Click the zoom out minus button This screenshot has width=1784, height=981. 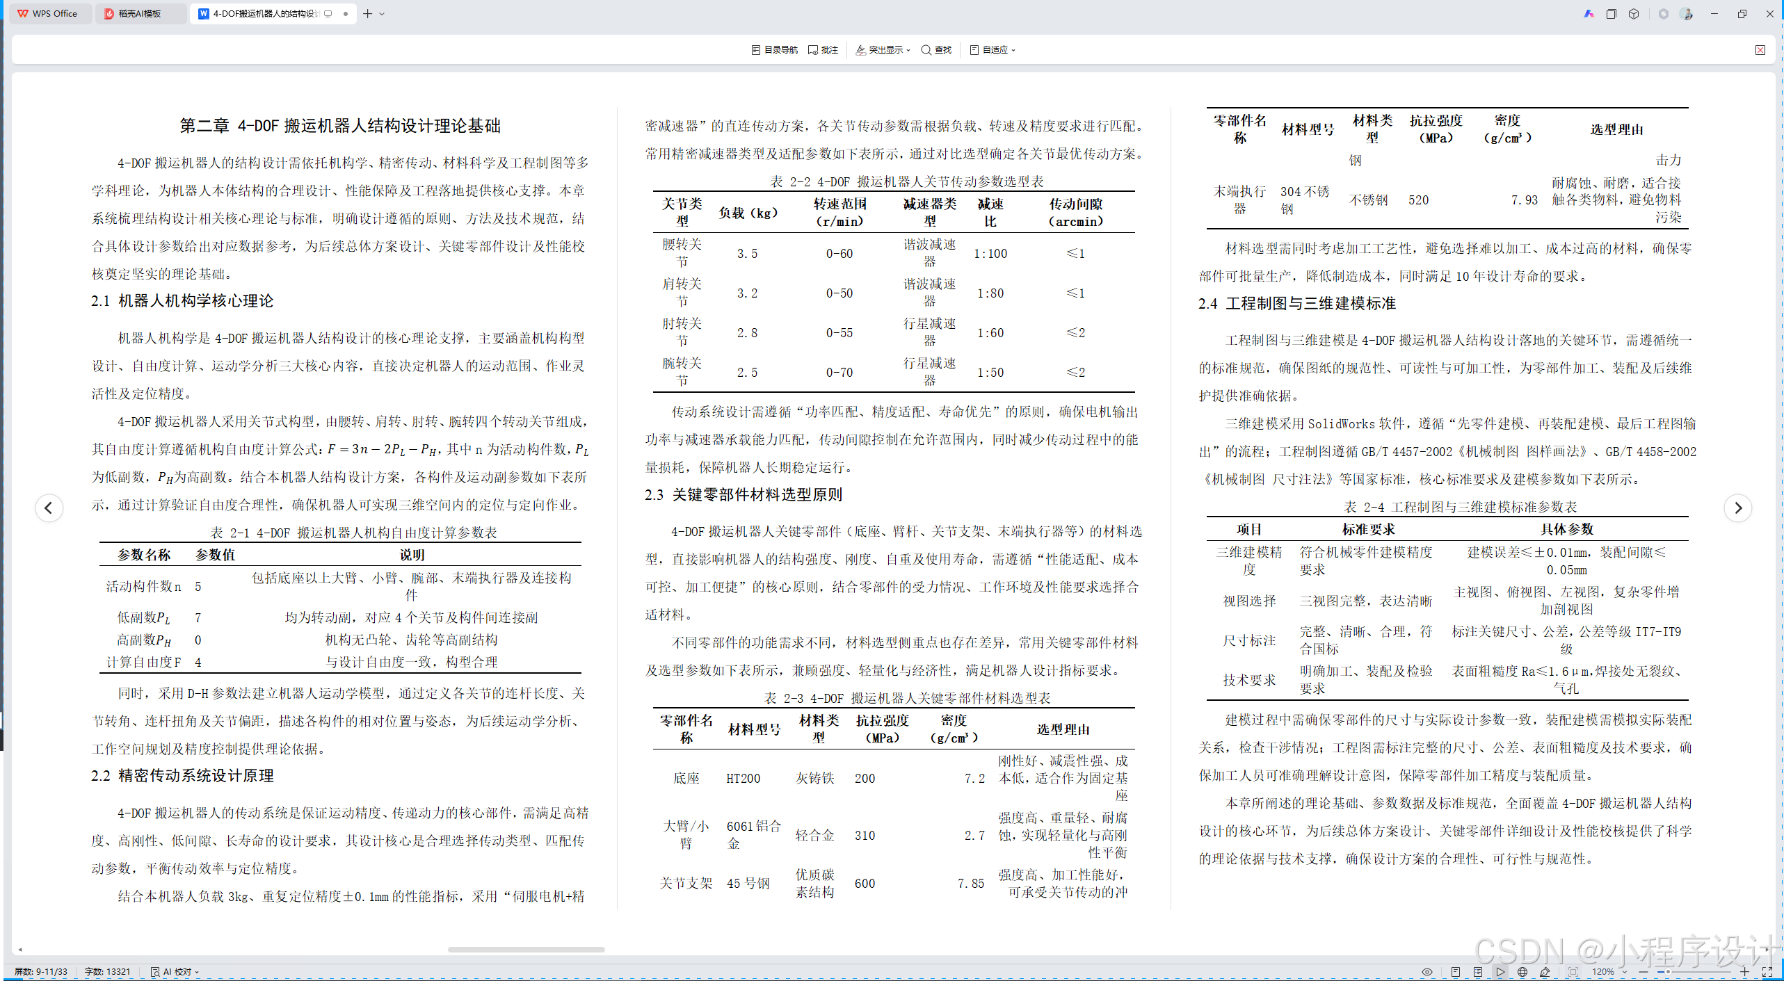point(1643,971)
